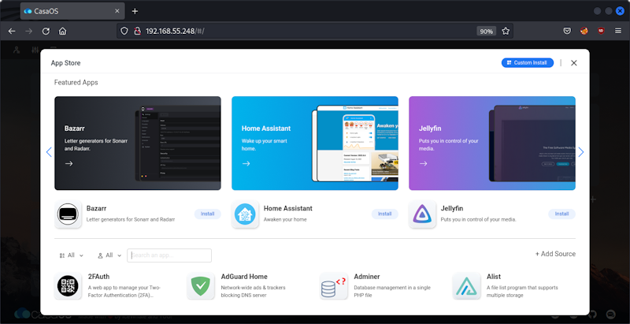Screen dimensions: 630x324
Task: Open the AdGuard Home app icon
Action: [201, 286]
